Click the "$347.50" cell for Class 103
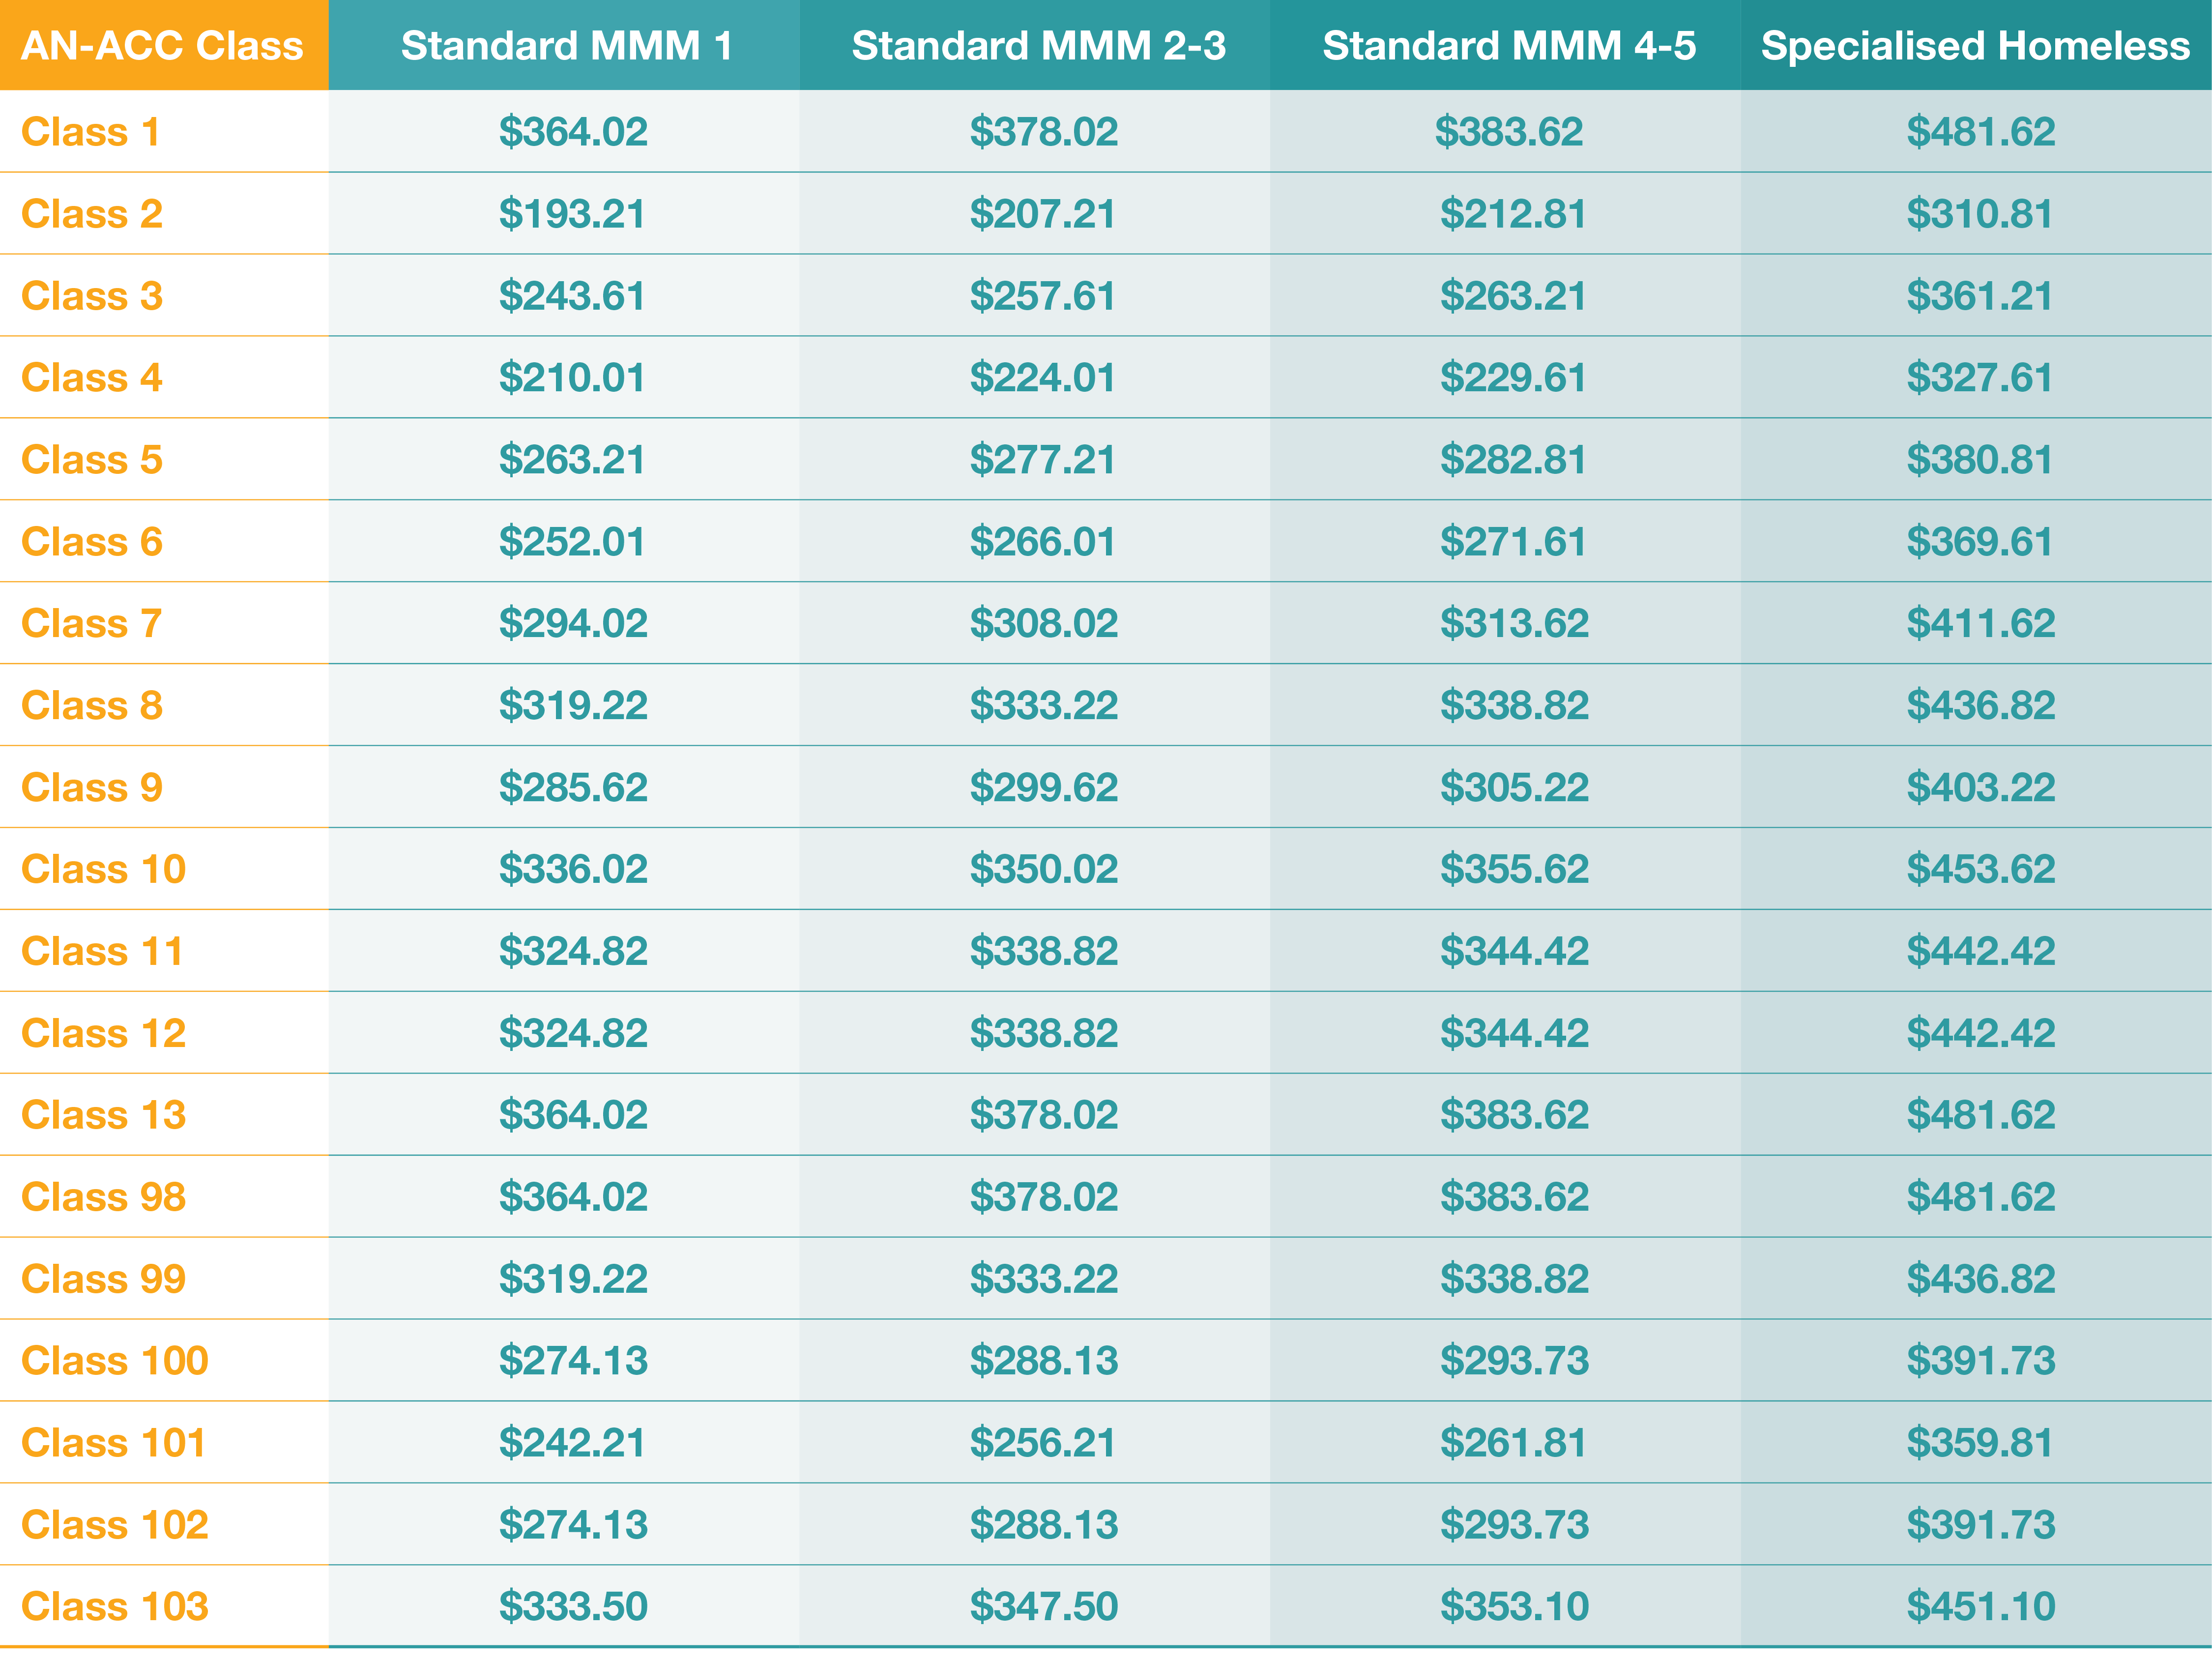This screenshot has height=1659, width=2212. pyautogui.click(x=1043, y=1607)
